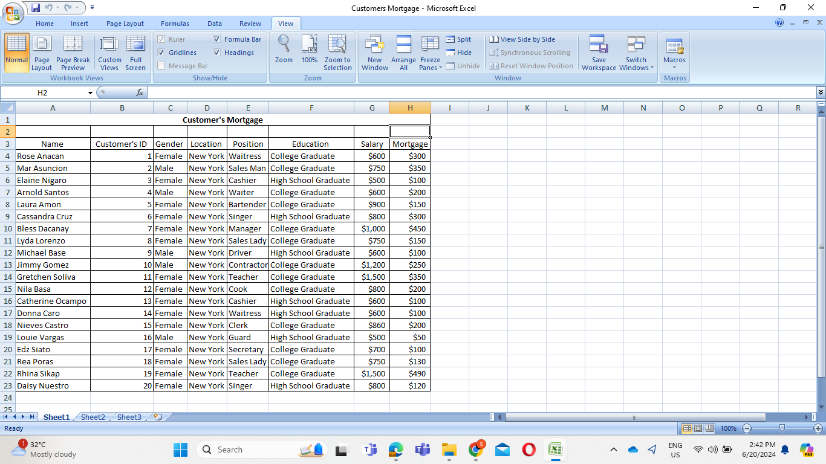Select row 10 header
Viewport: 826px width, 464px height.
[7, 228]
